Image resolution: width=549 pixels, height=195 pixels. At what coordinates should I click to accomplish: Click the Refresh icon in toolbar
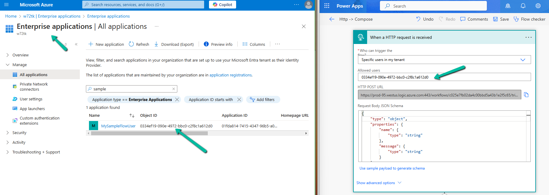click(131, 44)
